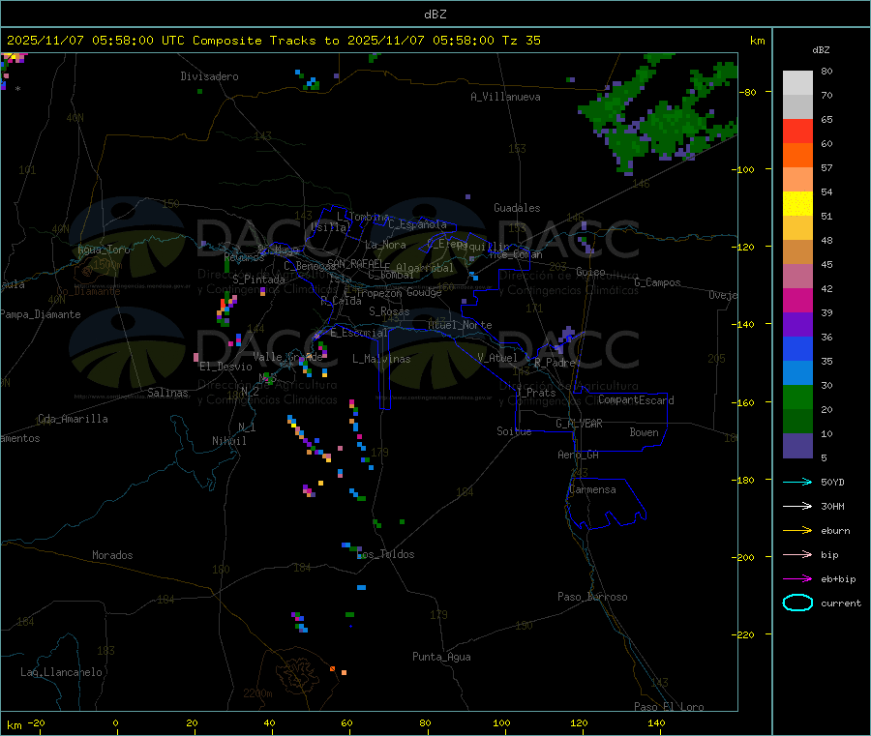Click the Nihuil map label
This screenshot has width=871, height=736.
pos(228,441)
